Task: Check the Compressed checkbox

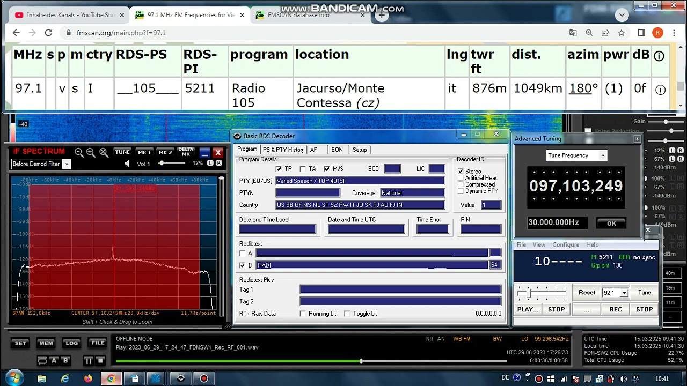Action: click(x=461, y=184)
